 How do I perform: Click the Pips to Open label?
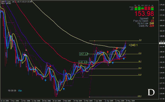(141, 21)
